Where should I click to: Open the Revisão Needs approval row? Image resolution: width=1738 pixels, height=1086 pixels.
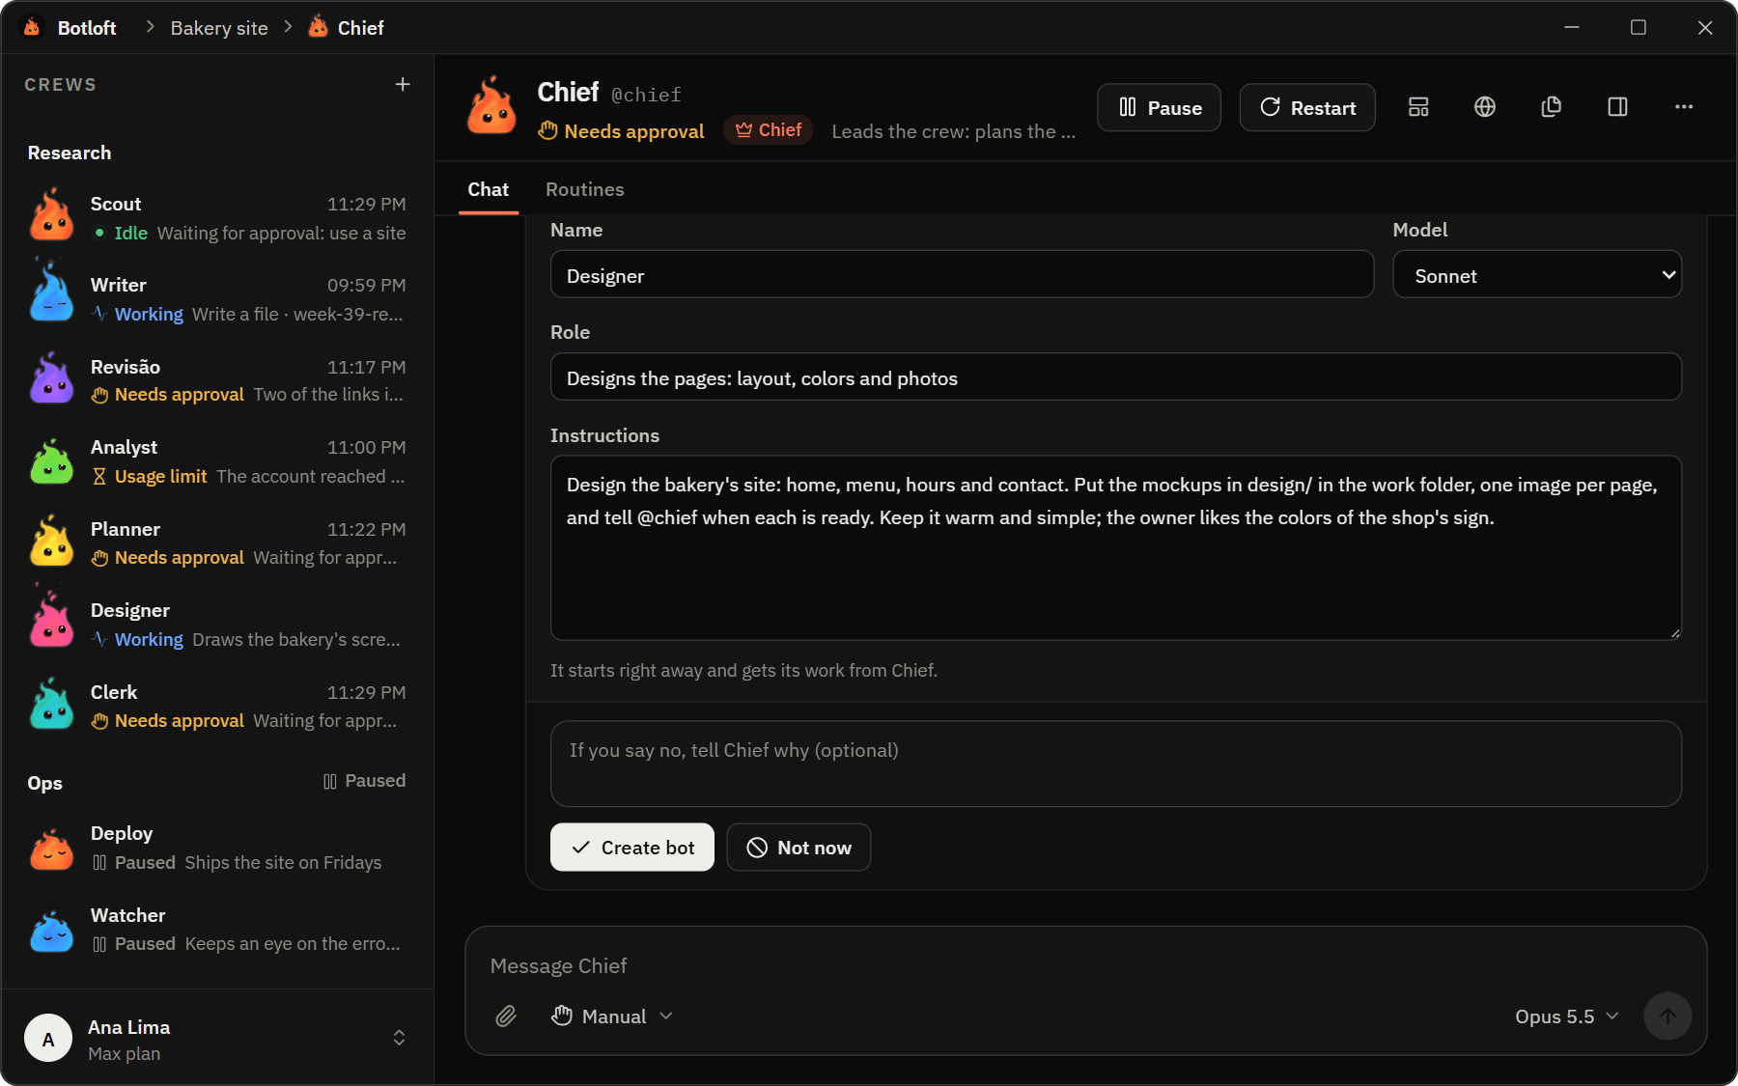click(217, 380)
